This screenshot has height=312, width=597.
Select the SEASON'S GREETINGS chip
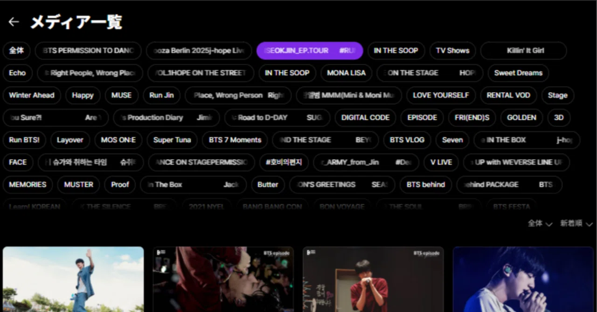pyautogui.click(x=342, y=184)
